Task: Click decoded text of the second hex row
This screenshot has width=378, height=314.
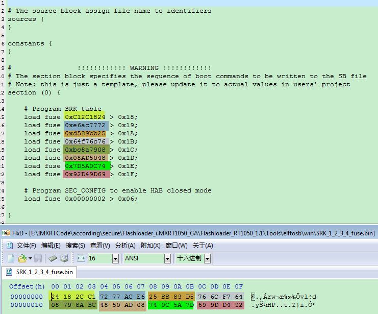Action: [x=283, y=305]
